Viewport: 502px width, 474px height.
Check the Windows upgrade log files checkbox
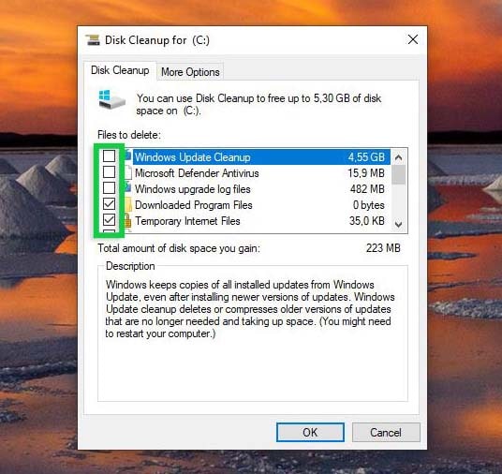[x=110, y=187]
